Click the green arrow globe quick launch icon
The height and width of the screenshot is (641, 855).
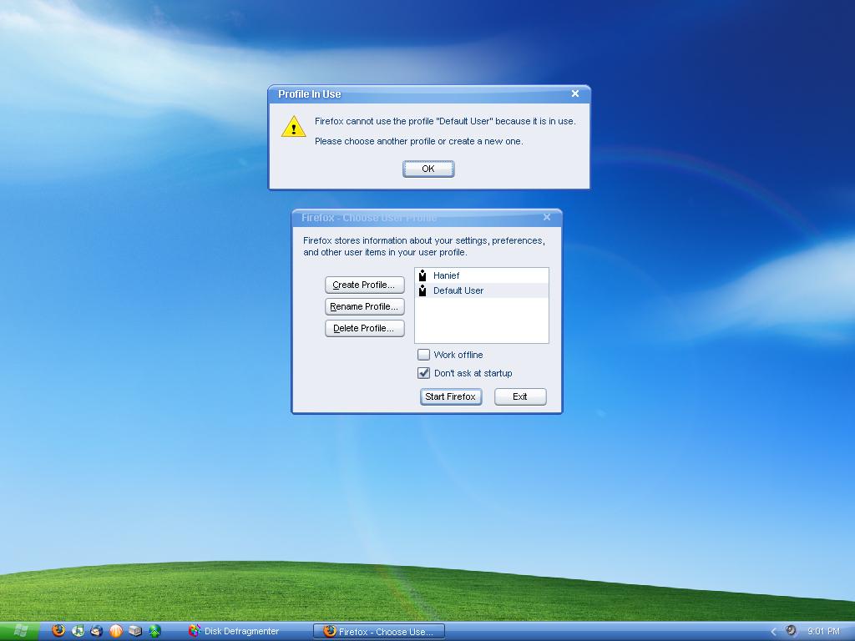click(x=154, y=631)
